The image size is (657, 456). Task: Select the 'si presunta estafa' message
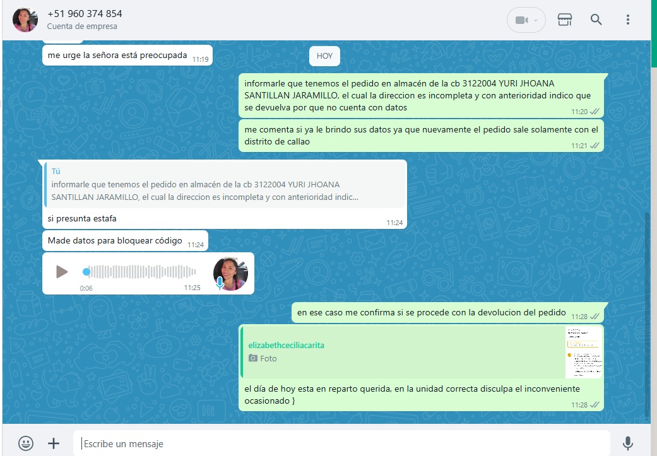[82, 219]
